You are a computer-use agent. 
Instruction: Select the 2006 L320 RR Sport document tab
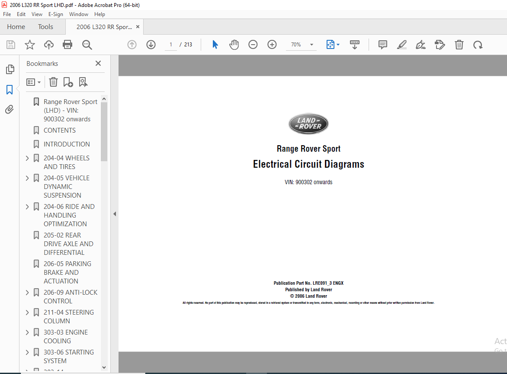coord(104,27)
